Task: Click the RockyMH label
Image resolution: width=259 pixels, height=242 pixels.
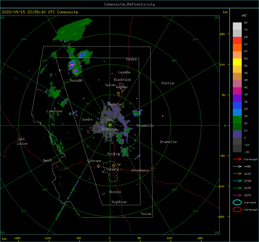Action: 76,81
